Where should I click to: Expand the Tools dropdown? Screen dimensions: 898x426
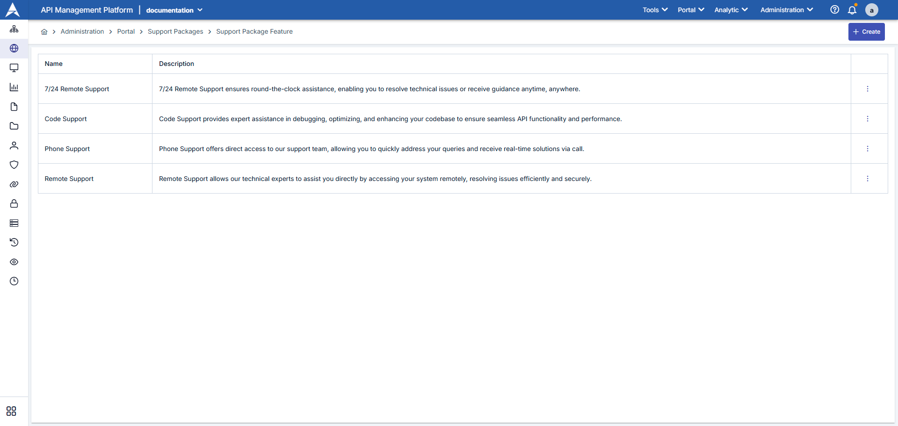pyautogui.click(x=654, y=10)
